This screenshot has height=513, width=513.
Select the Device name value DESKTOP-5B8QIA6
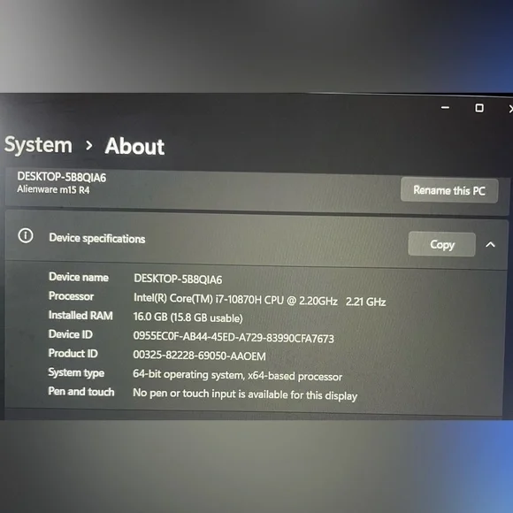pyautogui.click(x=178, y=279)
